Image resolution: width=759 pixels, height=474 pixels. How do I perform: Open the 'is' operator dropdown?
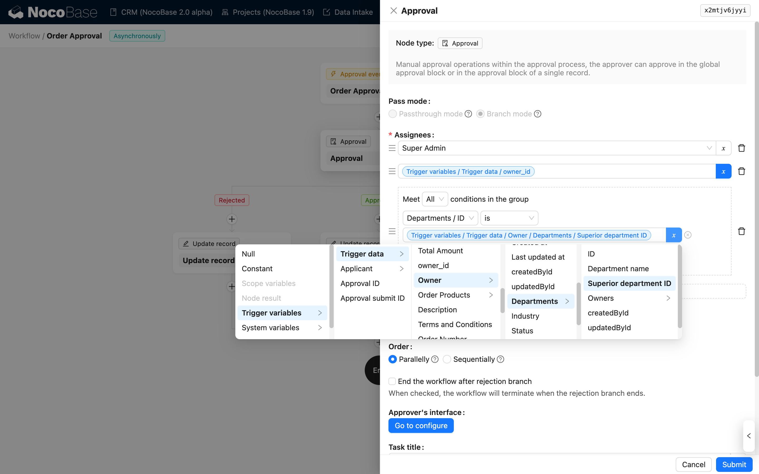(509, 218)
